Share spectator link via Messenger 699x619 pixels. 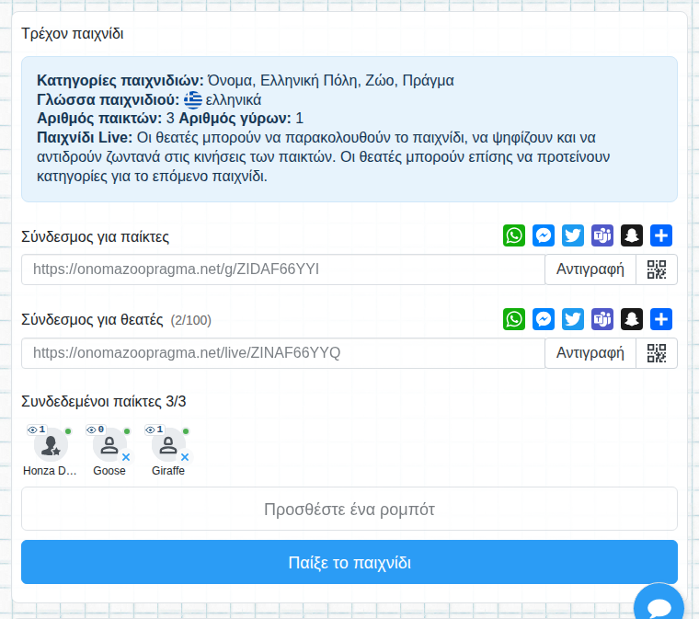click(544, 319)
